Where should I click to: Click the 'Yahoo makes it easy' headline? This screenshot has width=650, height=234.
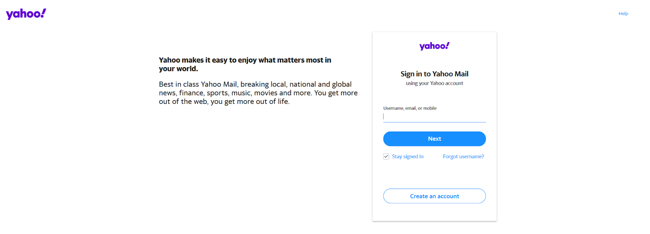point(245,64)
